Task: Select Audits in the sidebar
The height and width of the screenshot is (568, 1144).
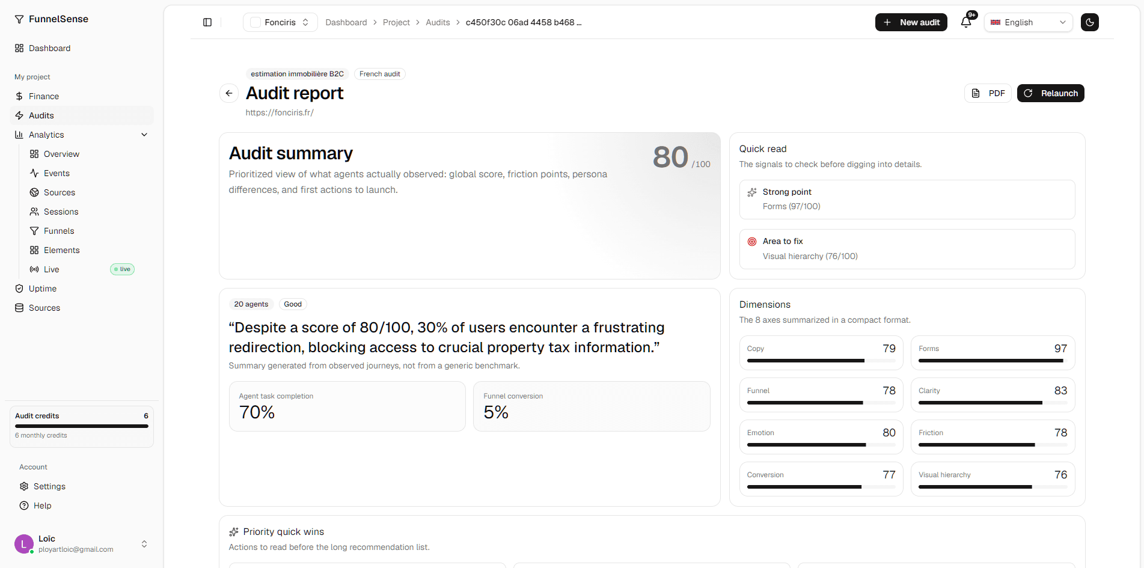Action: tap(82, 115)
